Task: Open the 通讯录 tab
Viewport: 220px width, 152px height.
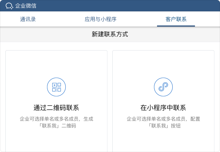Action: tap(28, 19)
